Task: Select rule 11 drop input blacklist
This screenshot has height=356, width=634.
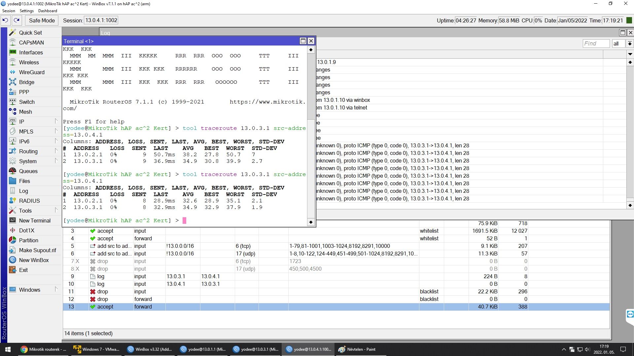Action: (336, 291)
